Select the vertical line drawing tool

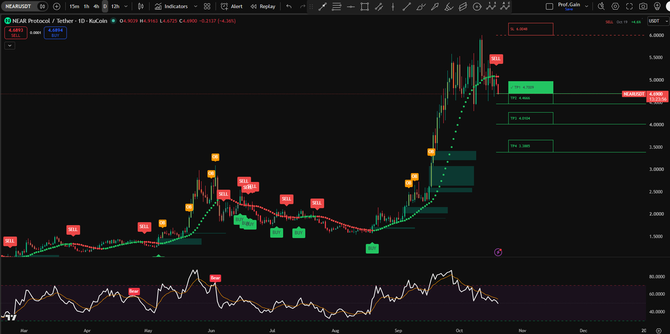click(393, 6)
